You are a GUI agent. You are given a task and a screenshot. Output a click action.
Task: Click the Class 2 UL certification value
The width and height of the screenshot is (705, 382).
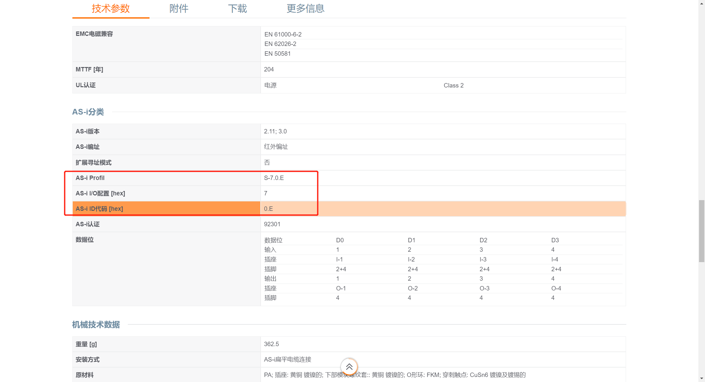[x=454, y=85]
